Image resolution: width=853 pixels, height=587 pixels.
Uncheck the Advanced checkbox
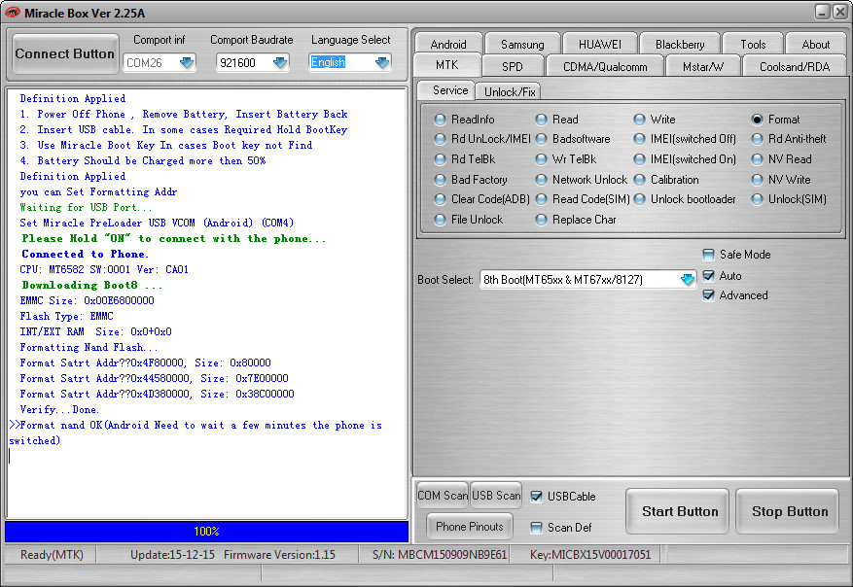click(708, 295)
